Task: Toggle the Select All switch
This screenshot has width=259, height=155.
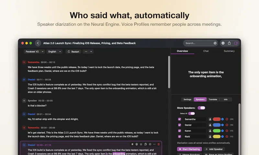Action: (192, 113)
